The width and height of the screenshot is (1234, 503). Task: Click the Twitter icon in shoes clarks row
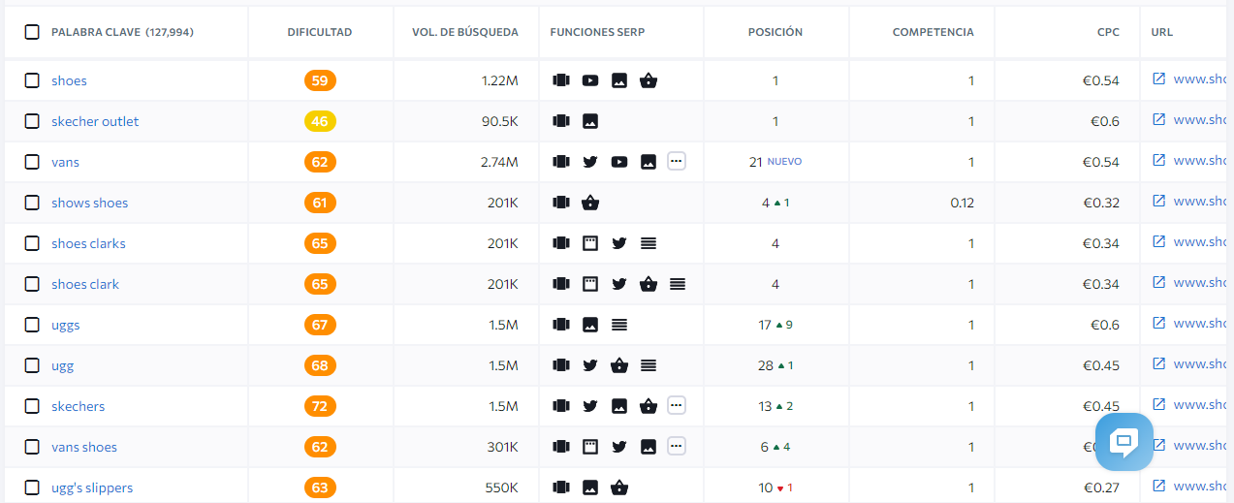click(619, 243)
